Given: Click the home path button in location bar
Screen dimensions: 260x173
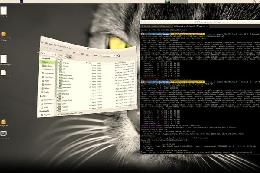Looking at the screenshot, I should point(70,57).
